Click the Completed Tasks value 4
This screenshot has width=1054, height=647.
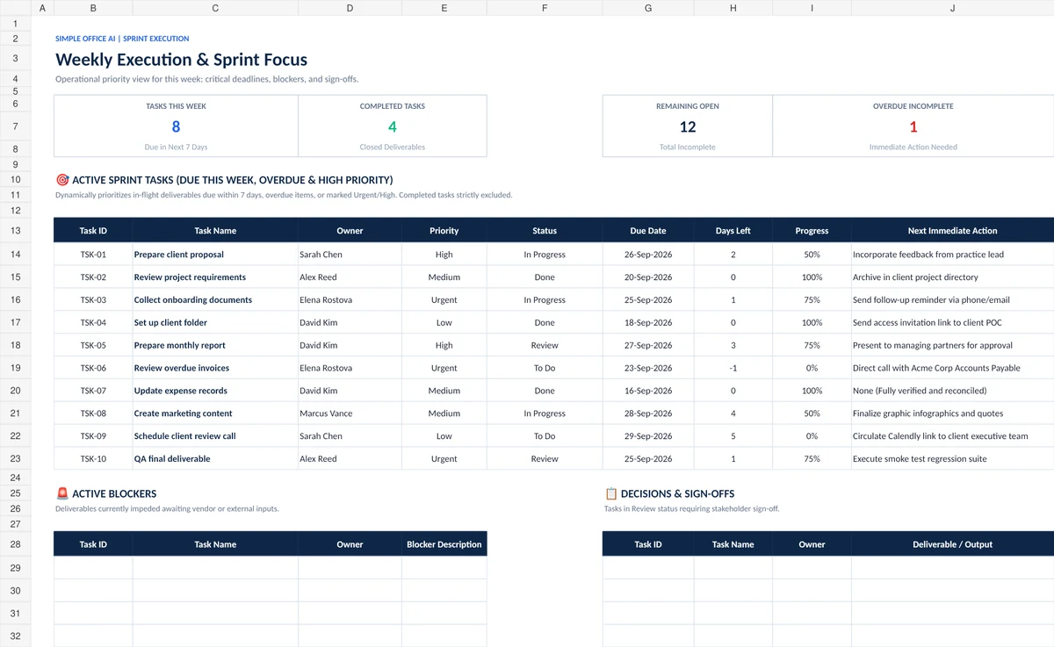[393, 126]
